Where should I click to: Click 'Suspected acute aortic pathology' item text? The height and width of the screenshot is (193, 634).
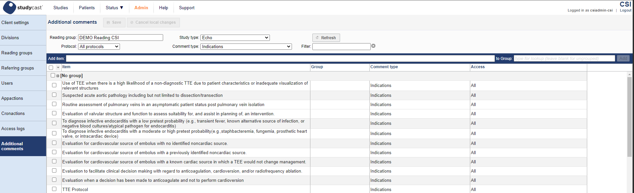pyautogui.click(x=142, y=95)
